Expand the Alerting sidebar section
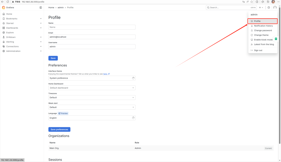Image resolution: width=281 pixels, height=162 pixels. 41,42
